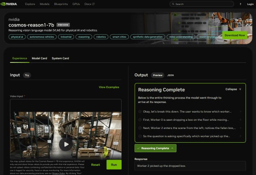The image size is (256, 175).
Task: Click the magnifier icon in search
Action: coord(173,4)
